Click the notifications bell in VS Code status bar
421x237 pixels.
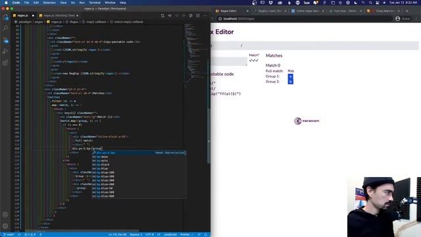tap(206, 234)
